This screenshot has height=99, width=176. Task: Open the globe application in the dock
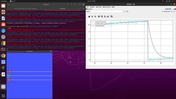[x=3, y=68]
